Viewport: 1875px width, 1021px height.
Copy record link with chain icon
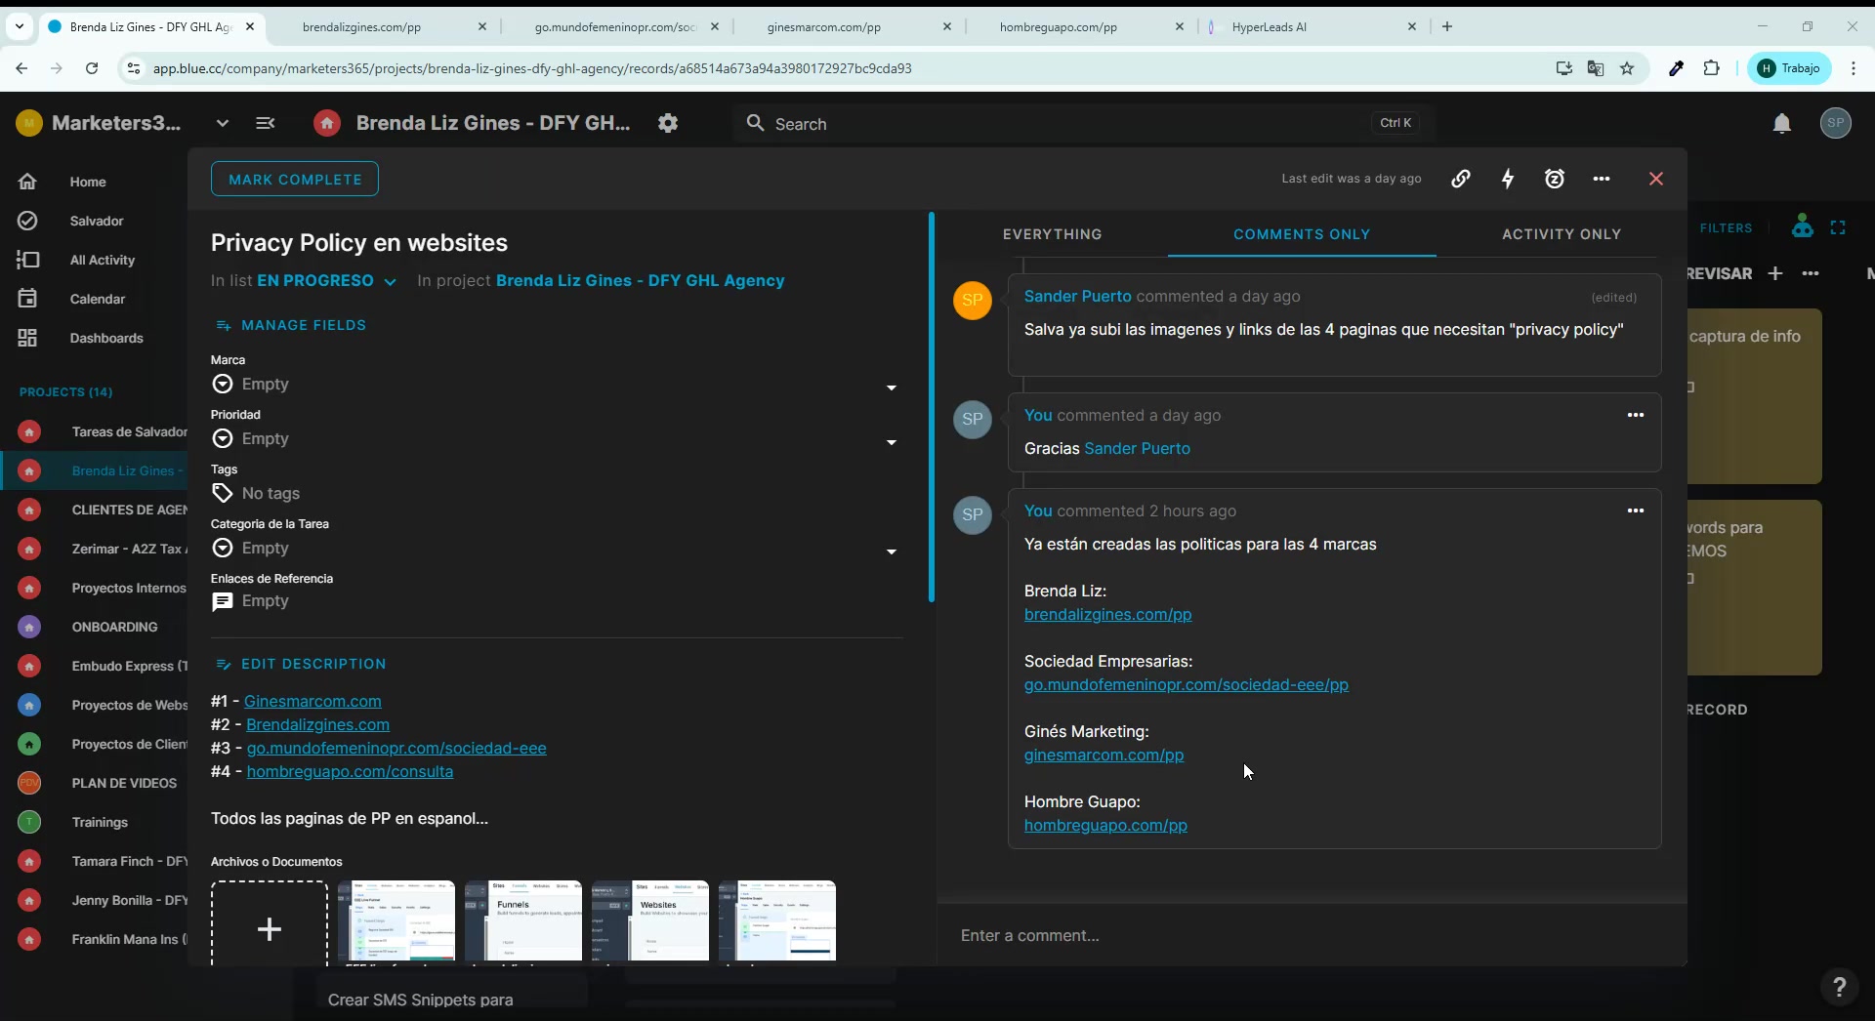click(1461, 179)
